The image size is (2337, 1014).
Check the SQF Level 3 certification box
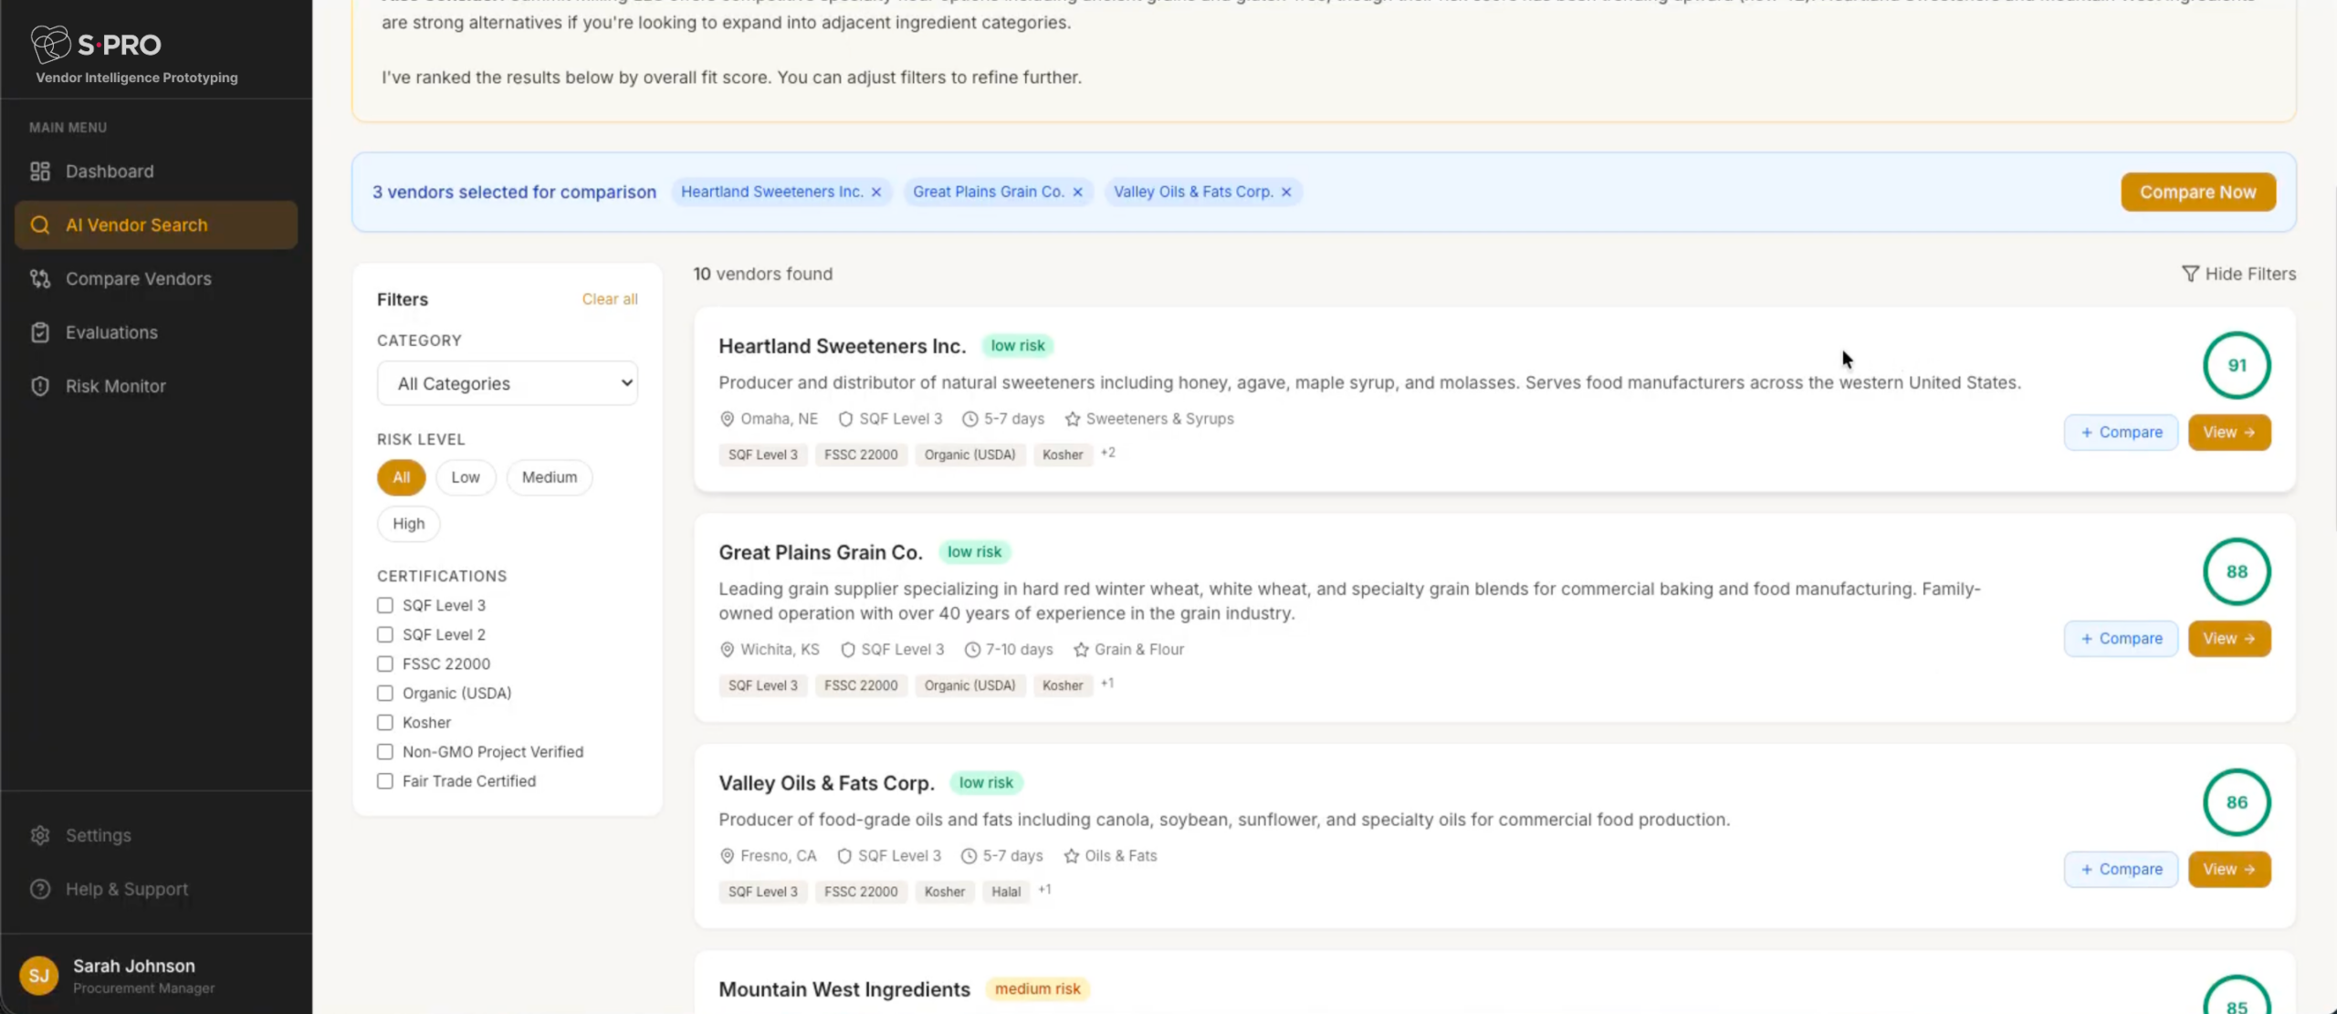385,606
